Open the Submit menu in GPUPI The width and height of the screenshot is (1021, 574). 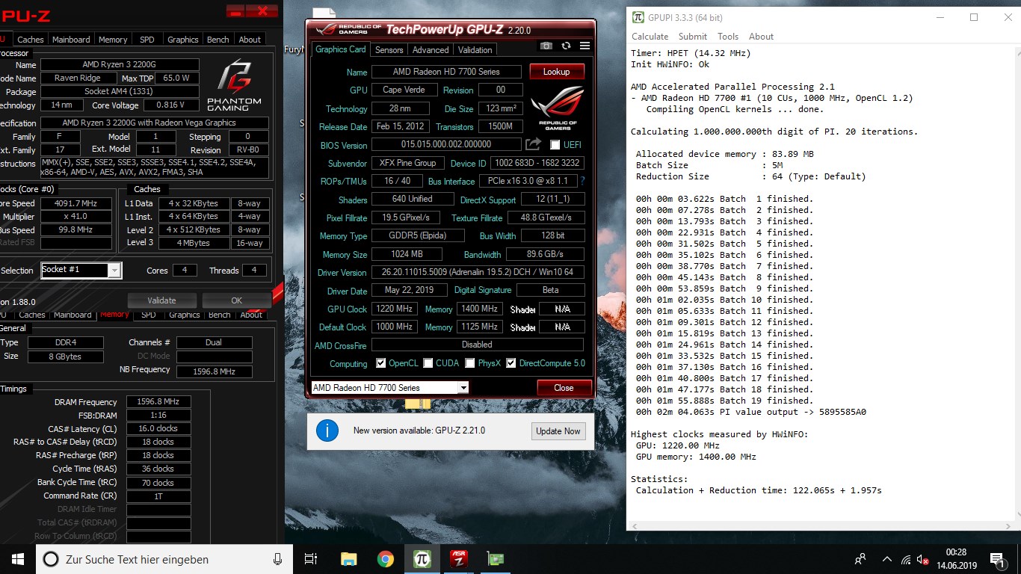(693, 36)
